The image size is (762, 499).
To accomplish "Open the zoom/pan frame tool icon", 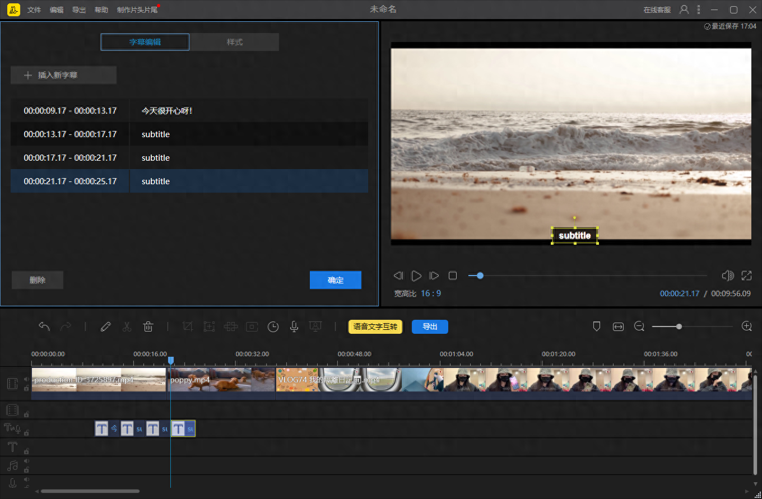I will point(209,327).
